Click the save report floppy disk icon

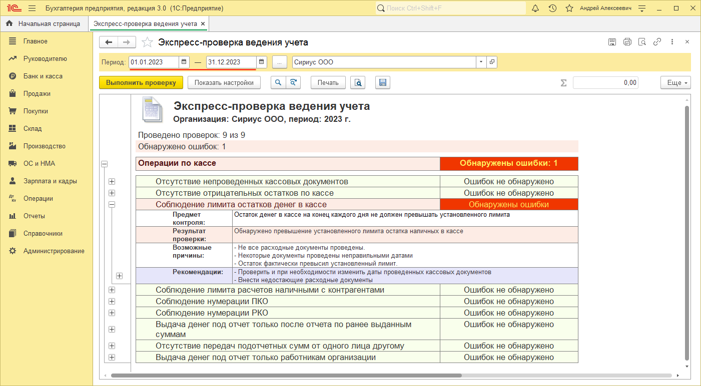point(382,83)
